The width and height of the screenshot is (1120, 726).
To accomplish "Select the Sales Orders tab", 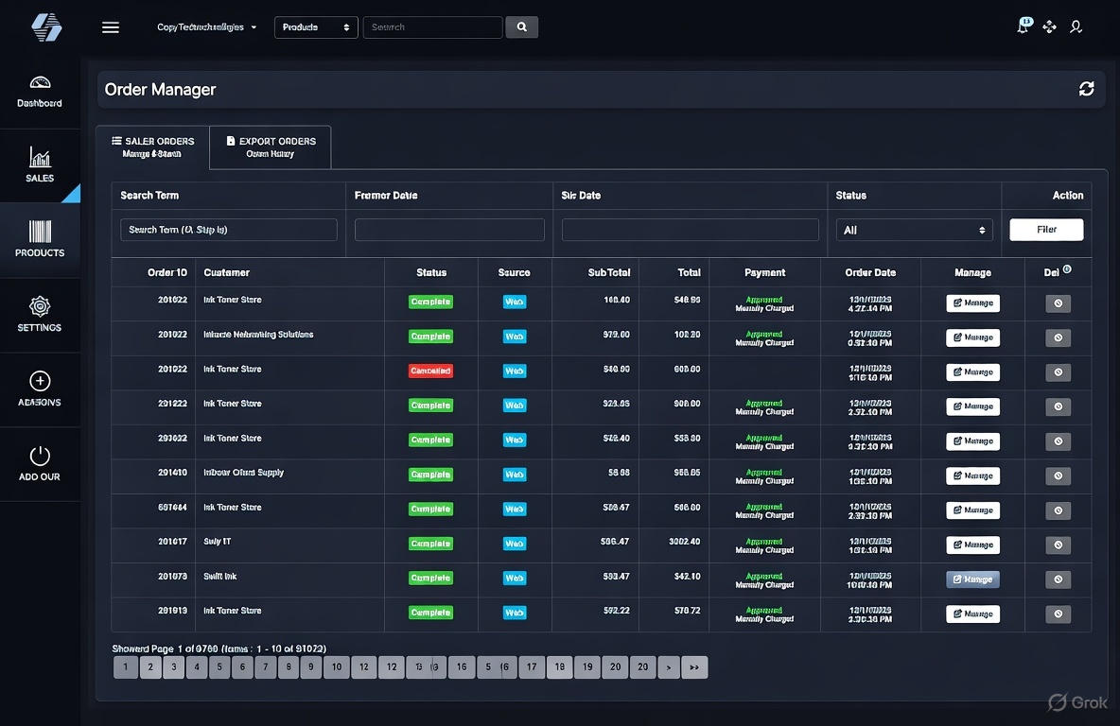I will (152, 147).
